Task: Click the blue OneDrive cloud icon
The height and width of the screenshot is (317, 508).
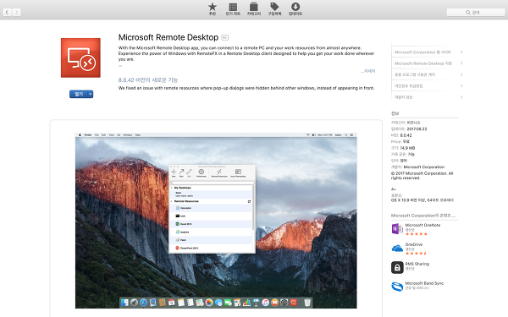Action: pos(397,249)
